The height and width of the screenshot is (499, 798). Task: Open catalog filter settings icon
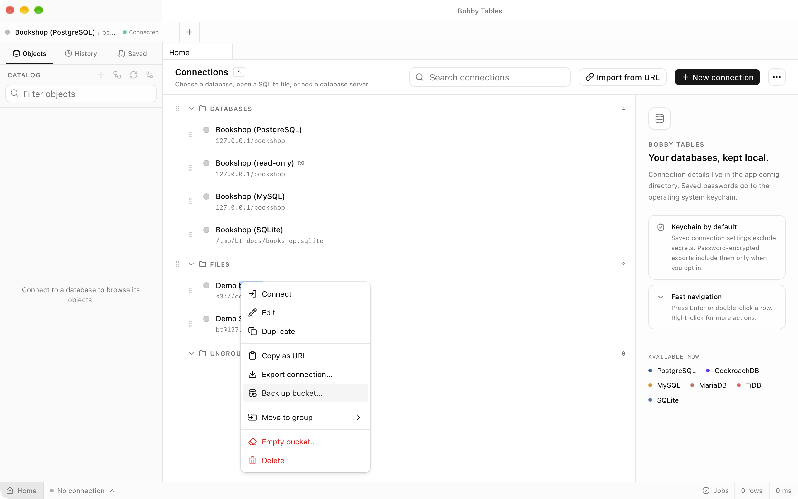coord(150,75)
